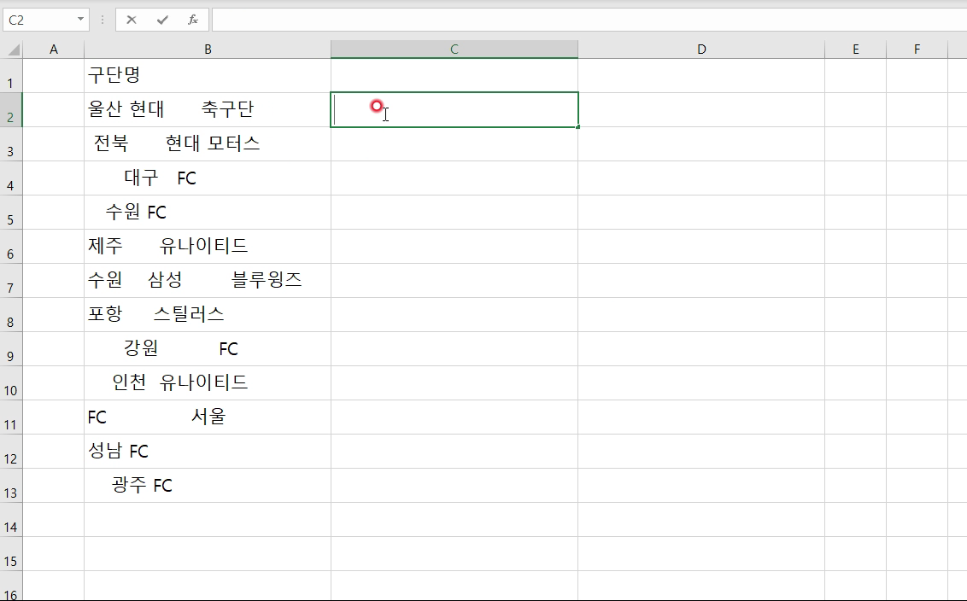
Task: Select row 11 header
Action: coord(10,417)
